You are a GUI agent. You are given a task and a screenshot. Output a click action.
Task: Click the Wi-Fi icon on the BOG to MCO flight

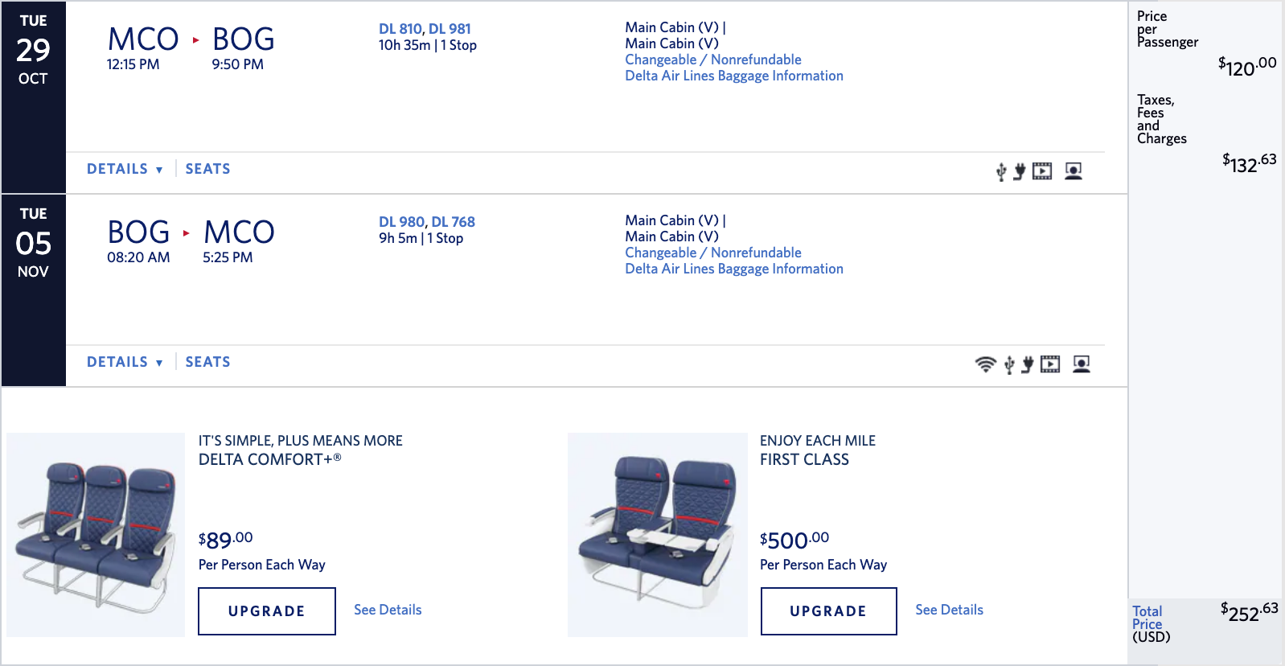[985, 364]
